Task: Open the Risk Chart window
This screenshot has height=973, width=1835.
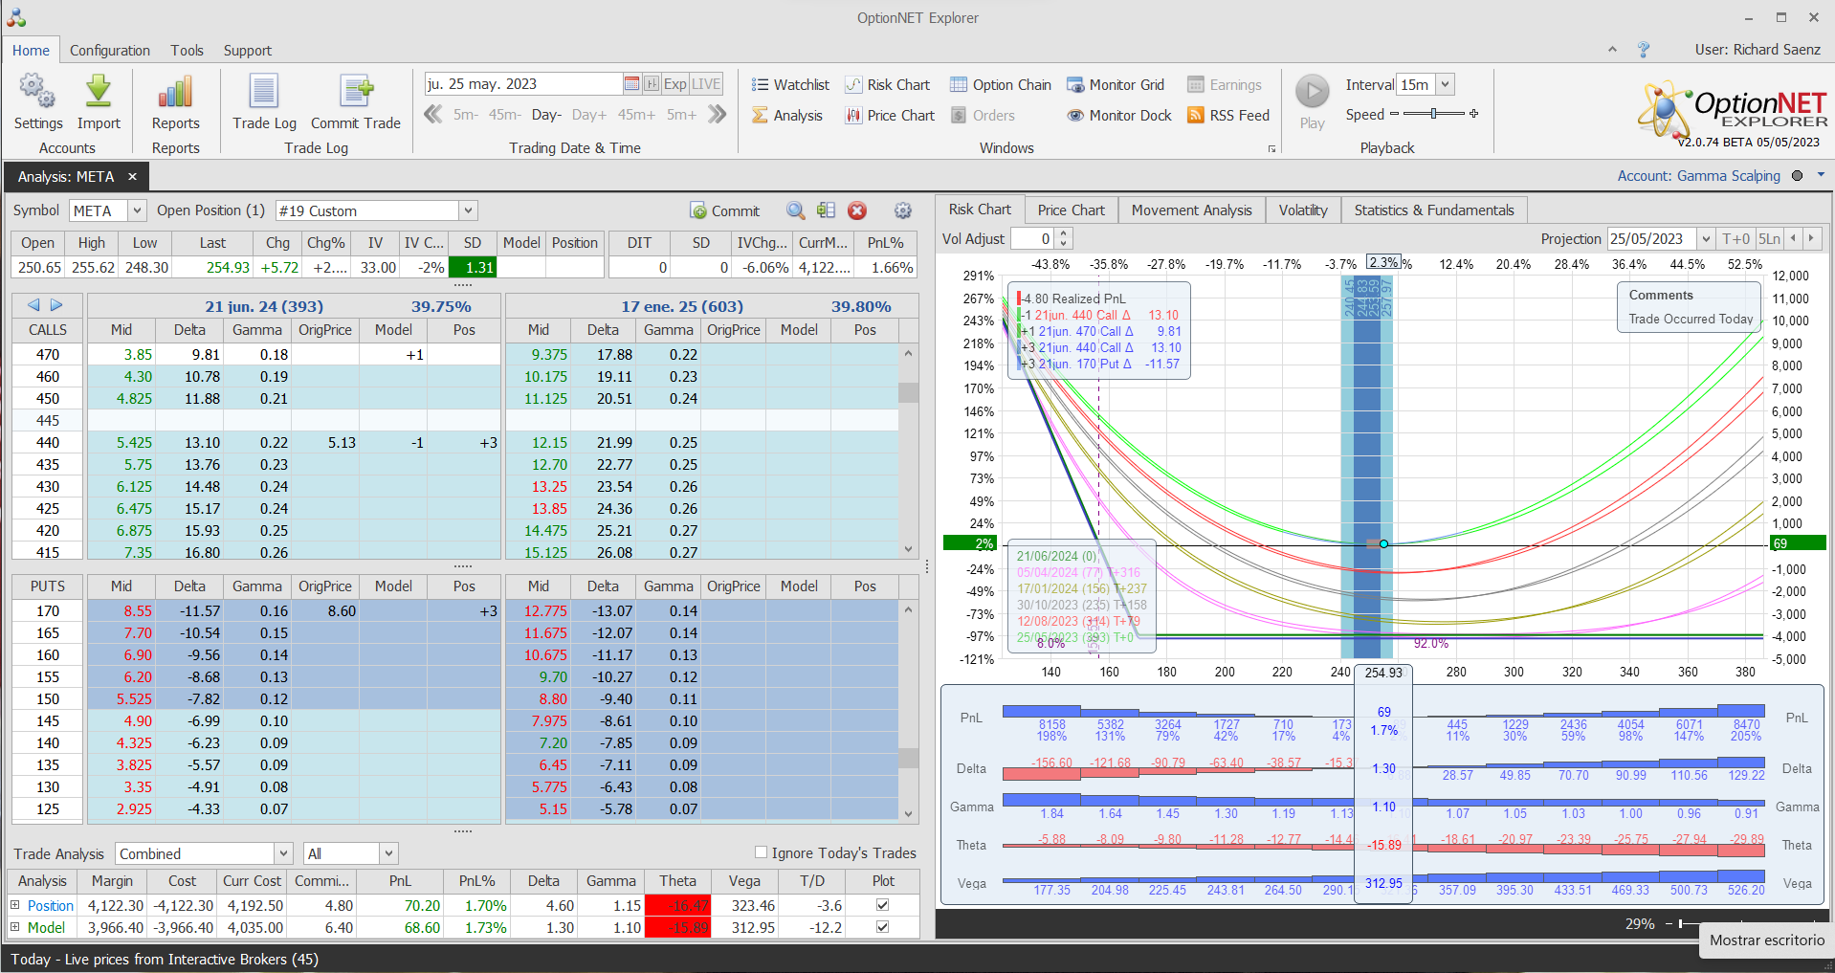Action: coord(887,85)
